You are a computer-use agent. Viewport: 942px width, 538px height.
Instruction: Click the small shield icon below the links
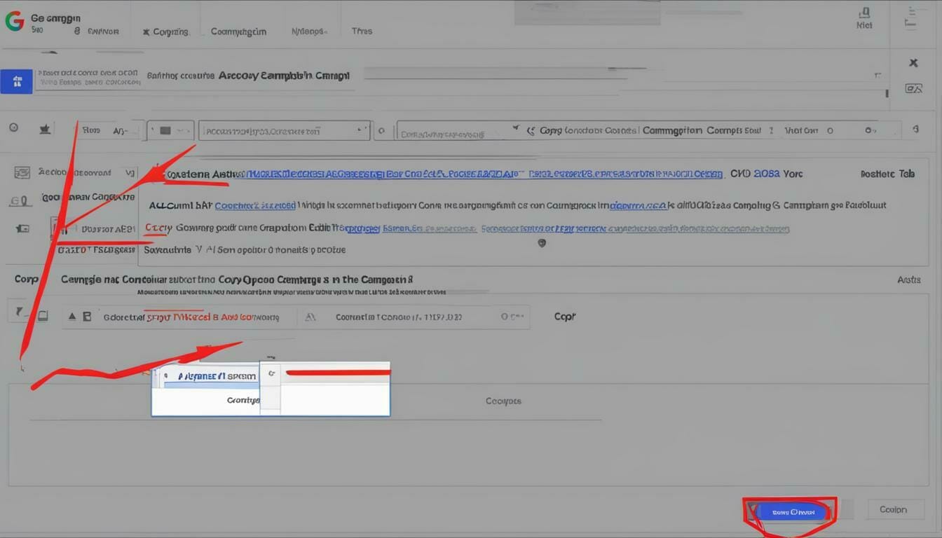541,244
